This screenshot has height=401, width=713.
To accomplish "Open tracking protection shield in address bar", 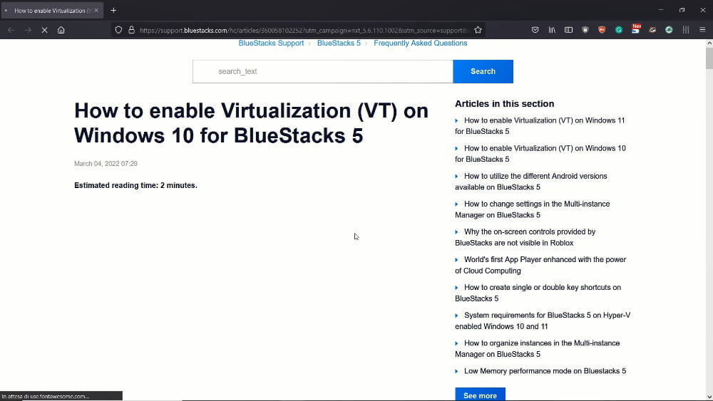I will coord(118,30).
